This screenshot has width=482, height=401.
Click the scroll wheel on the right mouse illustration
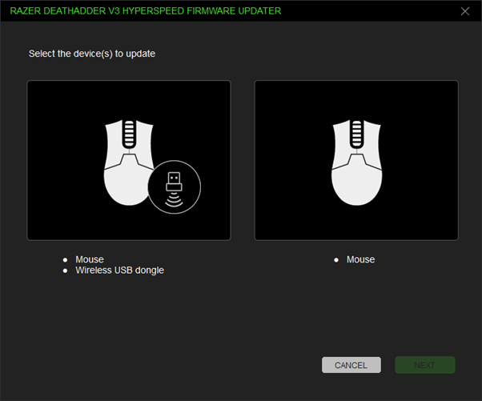(356, 135)
